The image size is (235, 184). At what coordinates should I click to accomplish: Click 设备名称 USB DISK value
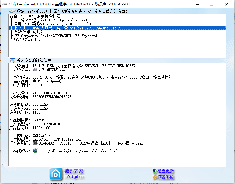[40, 108]
